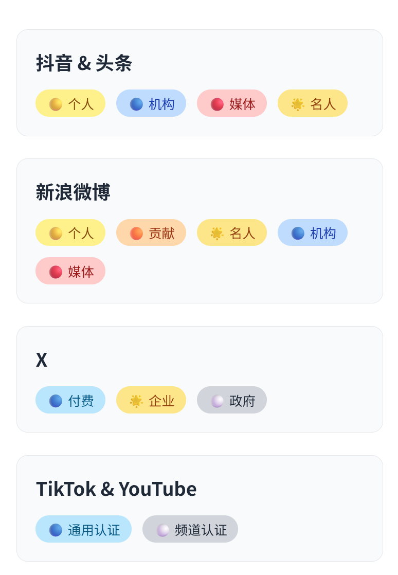
Task: Click the 新浪微博 section heading
Action: (x=73, y=192)
